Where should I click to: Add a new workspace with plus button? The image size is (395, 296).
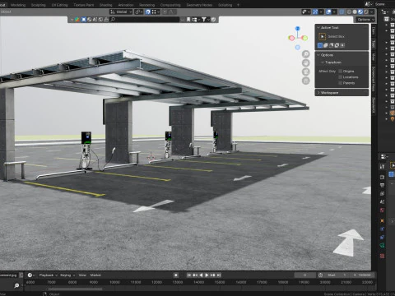click(238, 5)
